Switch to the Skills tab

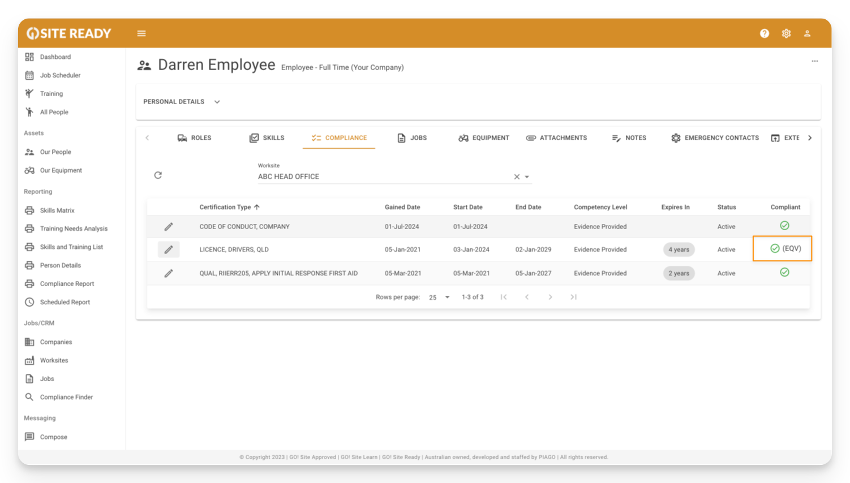pos(267,138)
